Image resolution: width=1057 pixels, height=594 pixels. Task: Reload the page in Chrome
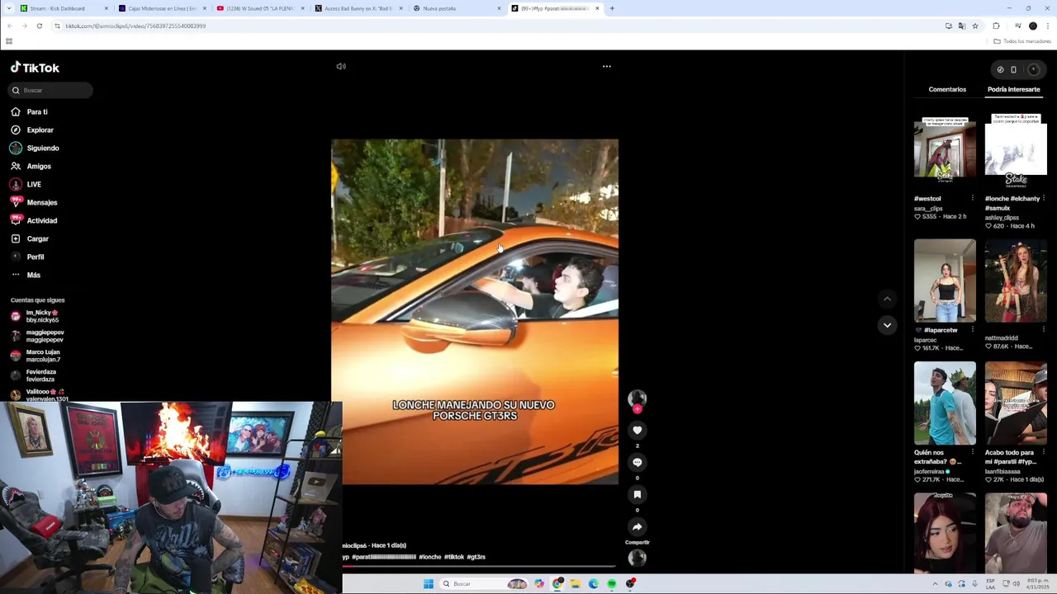point(39,26)
